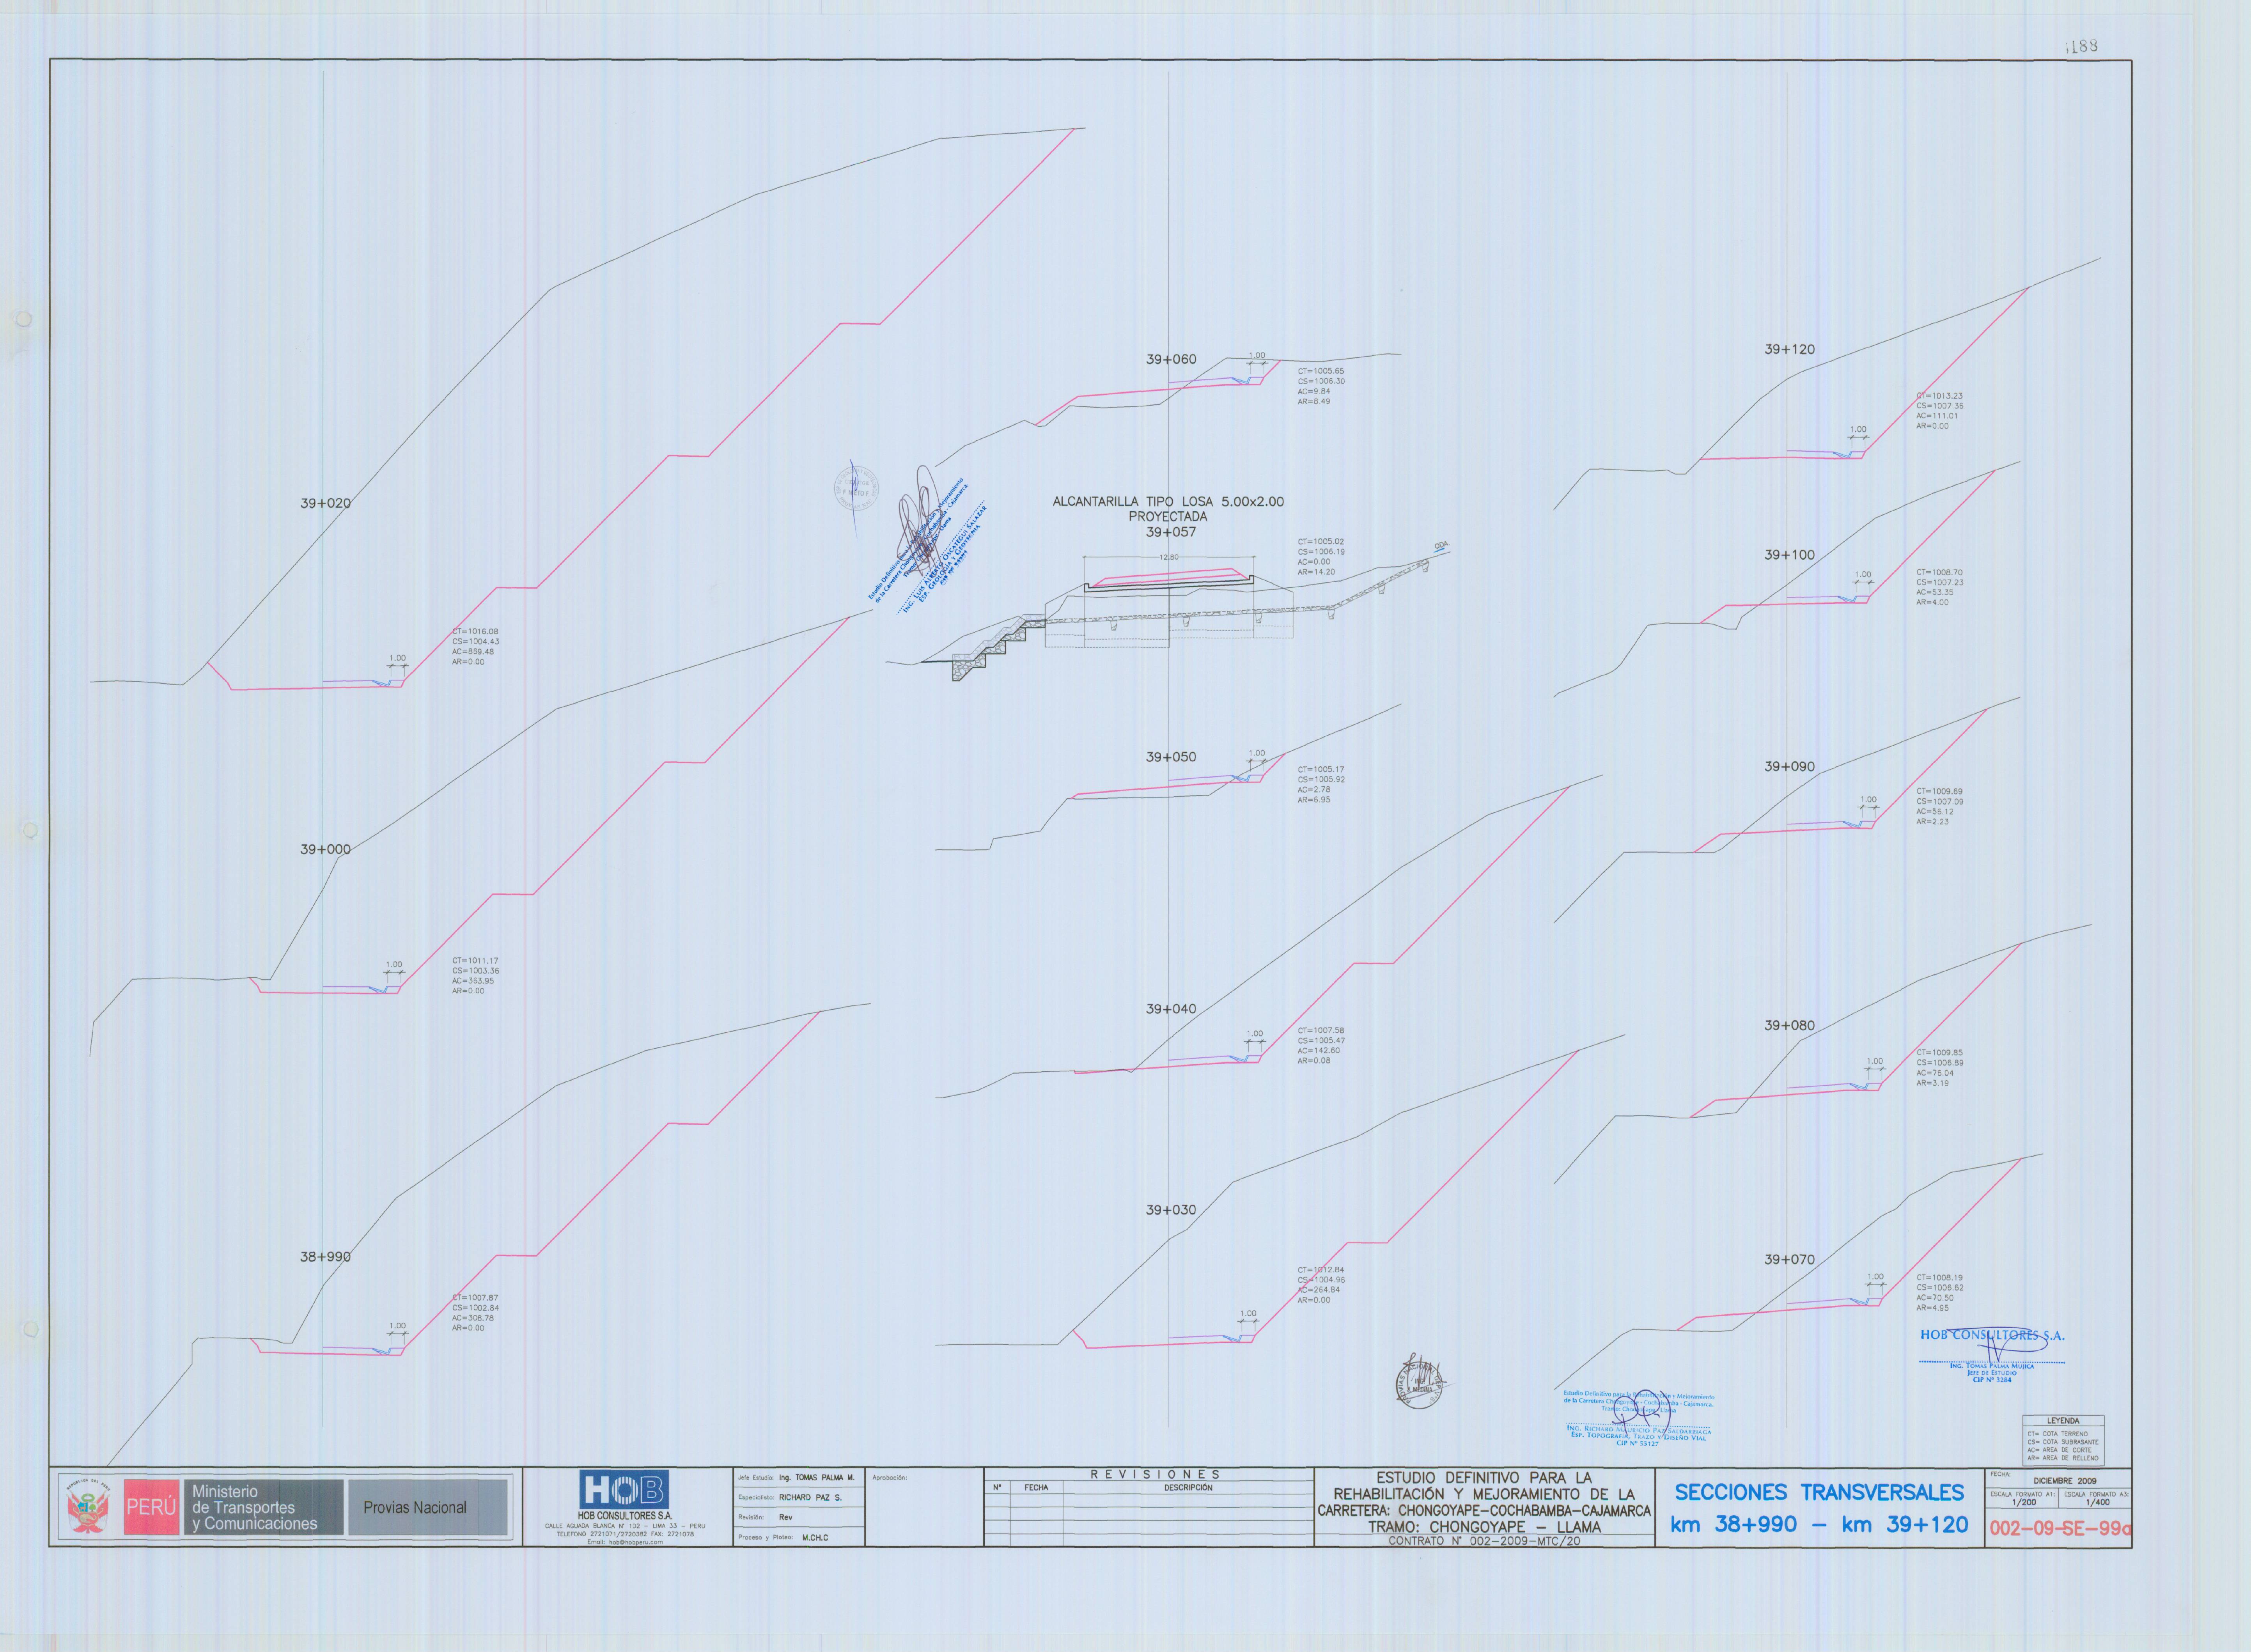The height and width of the screenshot is (1652, 2251).
Task: Click the CT=1011.17 data block
Action: click(476, 976)
